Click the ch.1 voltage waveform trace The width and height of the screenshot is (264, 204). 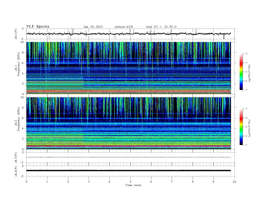click(x=128, y=34)
